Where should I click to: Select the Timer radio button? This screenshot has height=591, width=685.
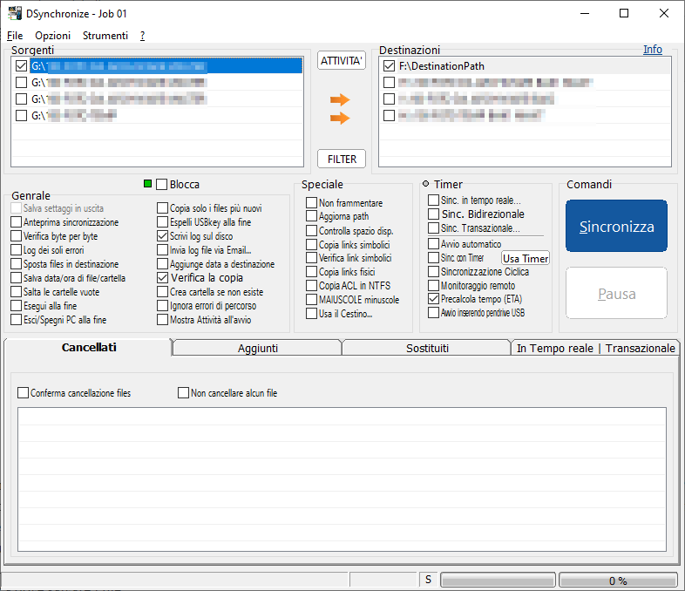tap(425, 184)
